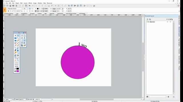Select the highlighted Path Text tool

pos(24,40)
